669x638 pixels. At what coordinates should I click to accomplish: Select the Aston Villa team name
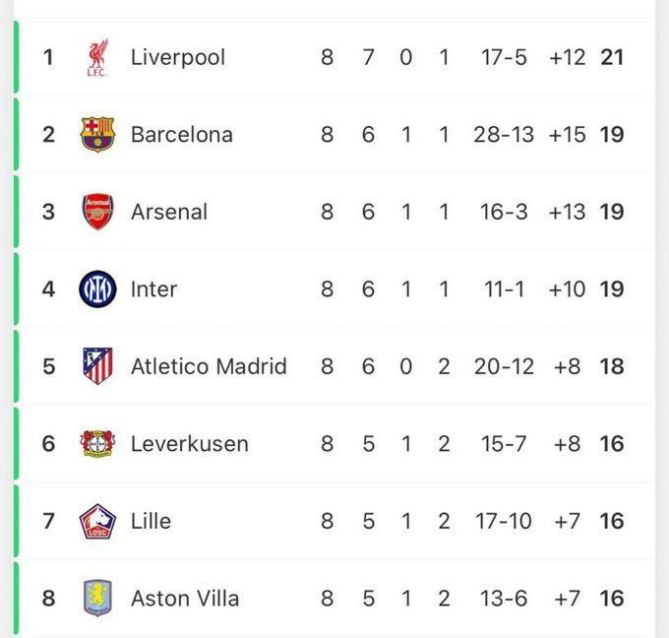185,599
